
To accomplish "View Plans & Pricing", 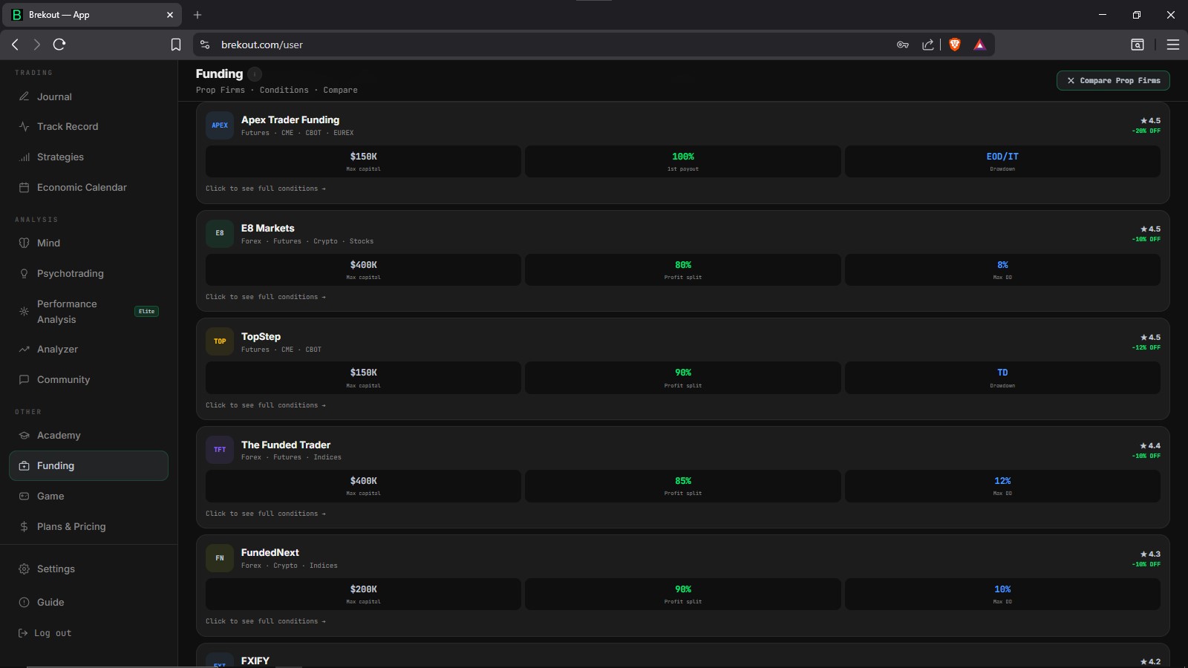I will coord(88,526).
